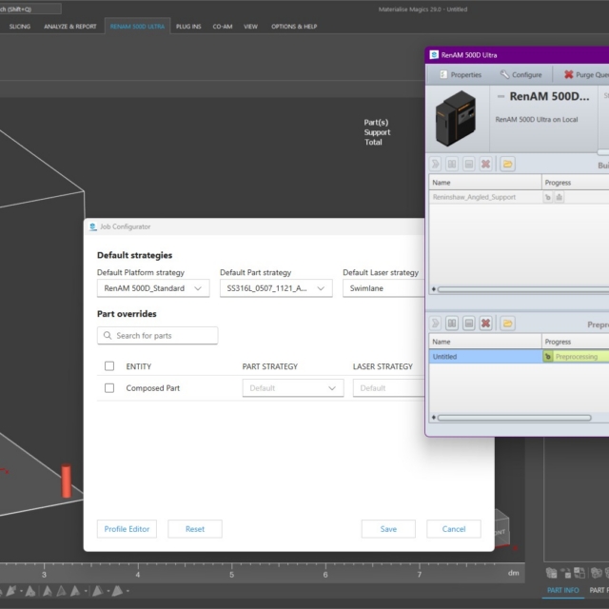Collapse the RenAM 500D machine header
The width and height of the screenshot is (609, 609).
501,96
